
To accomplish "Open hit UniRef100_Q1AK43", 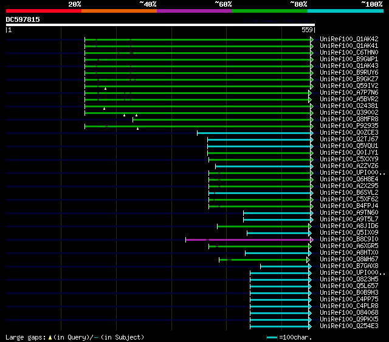I will [x=349, y=66].
